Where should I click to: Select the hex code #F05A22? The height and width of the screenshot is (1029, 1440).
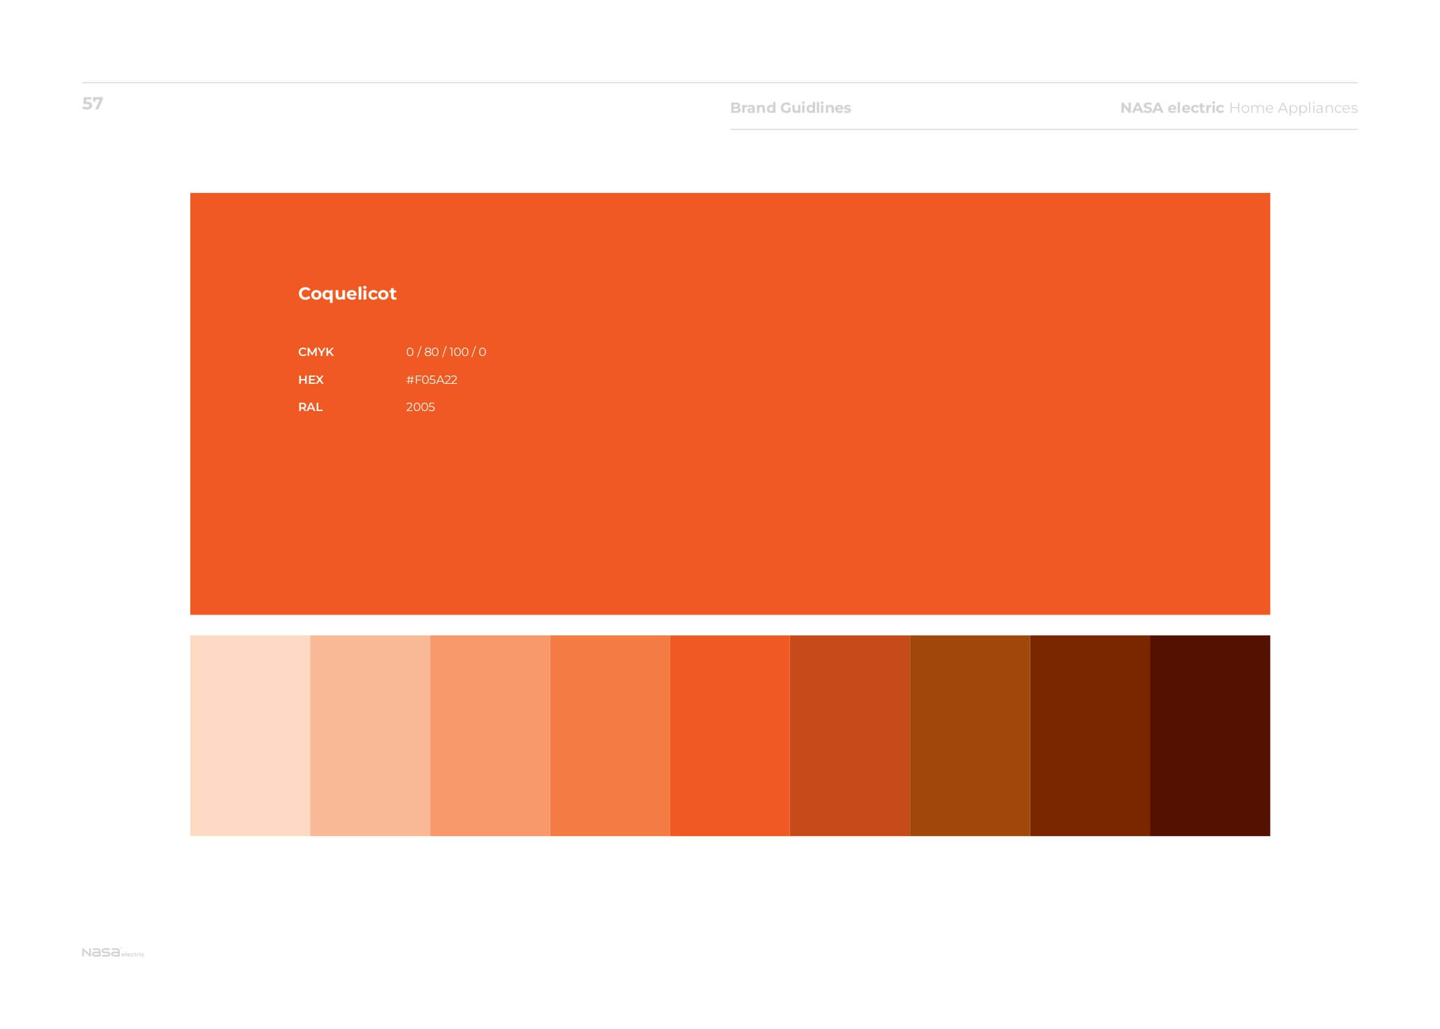pos(431,380)
